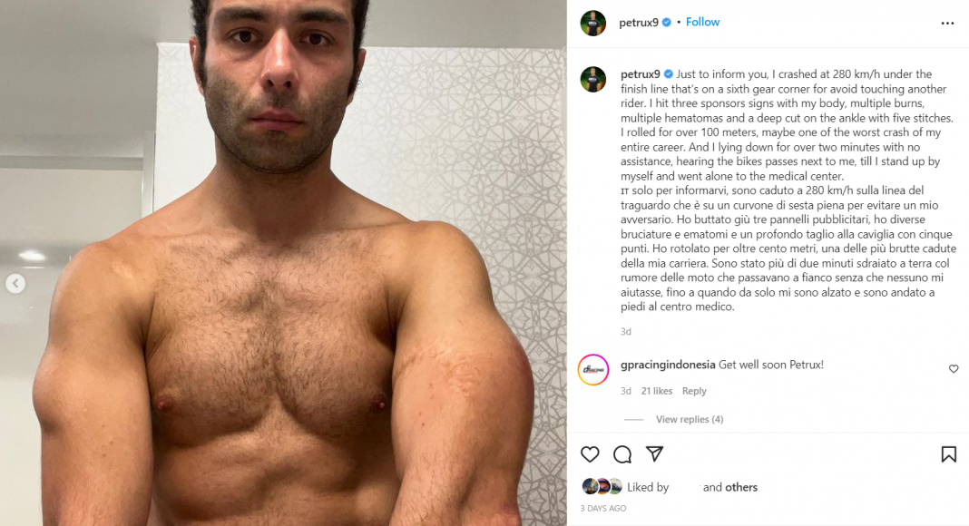This screenshot has height=526, width=969.
Task: Open the three-dot more options menu
Action: (x=947, y=24)
